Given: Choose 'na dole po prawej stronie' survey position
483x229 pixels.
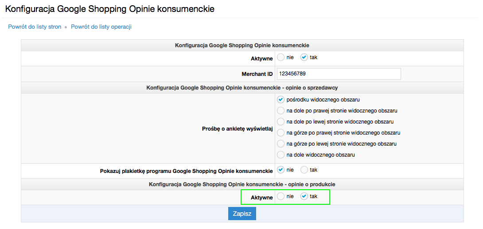Looking at the screenshot, I should (x=280, y=111).
